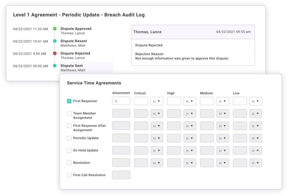Open On Hold Update Medium unit dropdown
288x196 pixels.
coord(223,151)
